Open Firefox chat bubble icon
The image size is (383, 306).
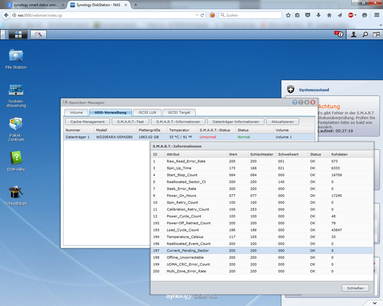point(364,15)
